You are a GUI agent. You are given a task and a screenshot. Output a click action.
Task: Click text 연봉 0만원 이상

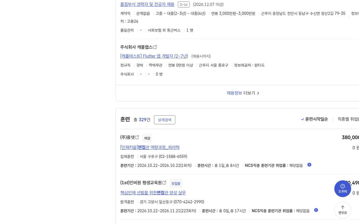(181, 65)
